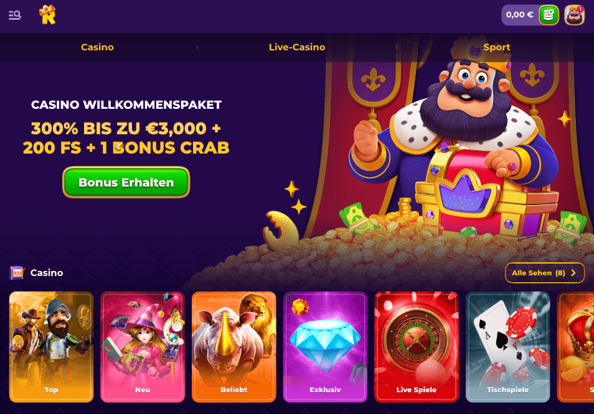Switch to the Casino tab
Image resolution: width=594 pixels, height=414 pixels.
click(x=97, y=47)
